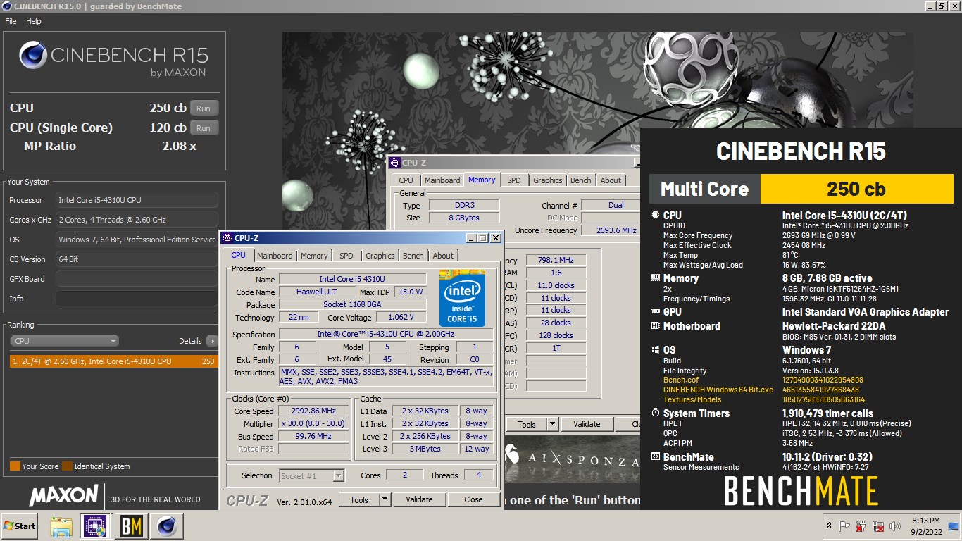Switch to Memory tab in front CPU-Z window
The width and height of the screenshot is (962, 541).
(x=314, y=256)
